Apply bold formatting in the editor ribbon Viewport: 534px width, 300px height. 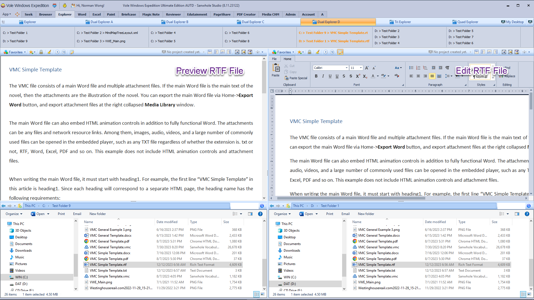[316, 76]
